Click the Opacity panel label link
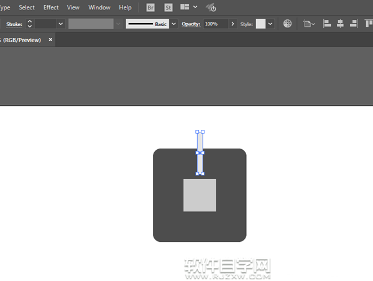Image resolution: width=373 pixels, height=281 pixels. click(x=191, y=24)
